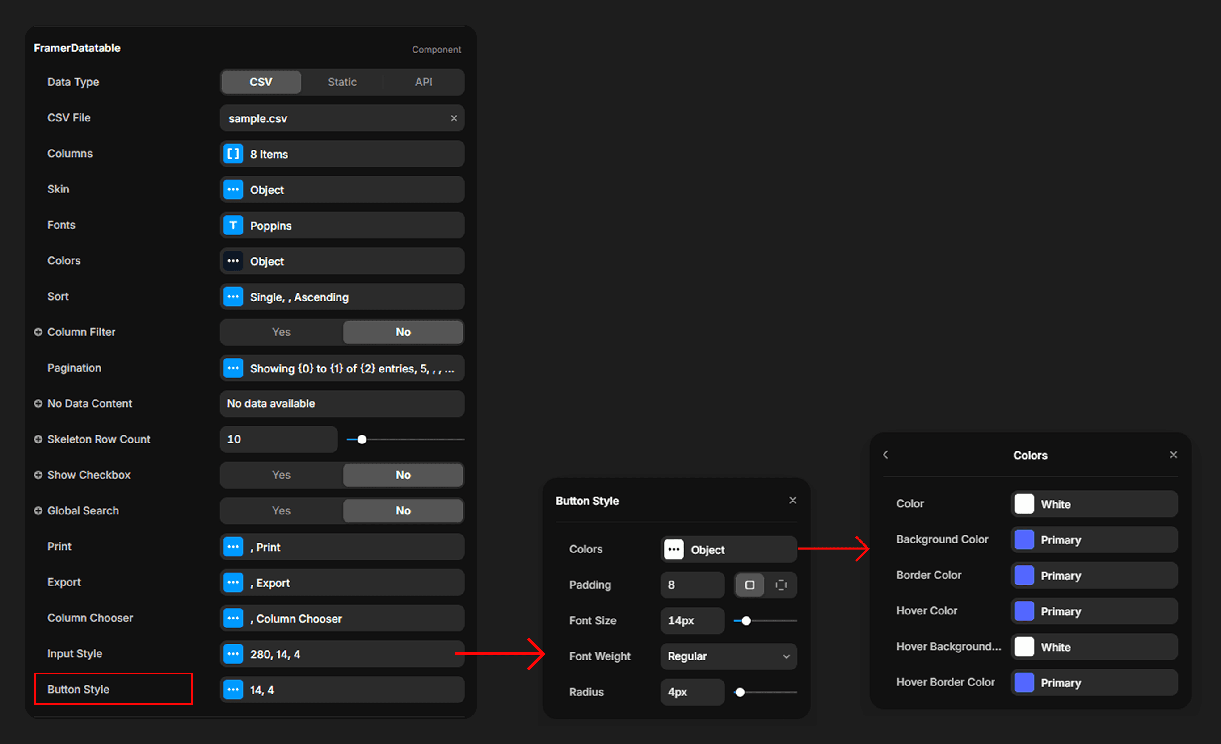Click the Background Color Primary swatch
Viewport: 1221px width, 744px height.
1024,539
